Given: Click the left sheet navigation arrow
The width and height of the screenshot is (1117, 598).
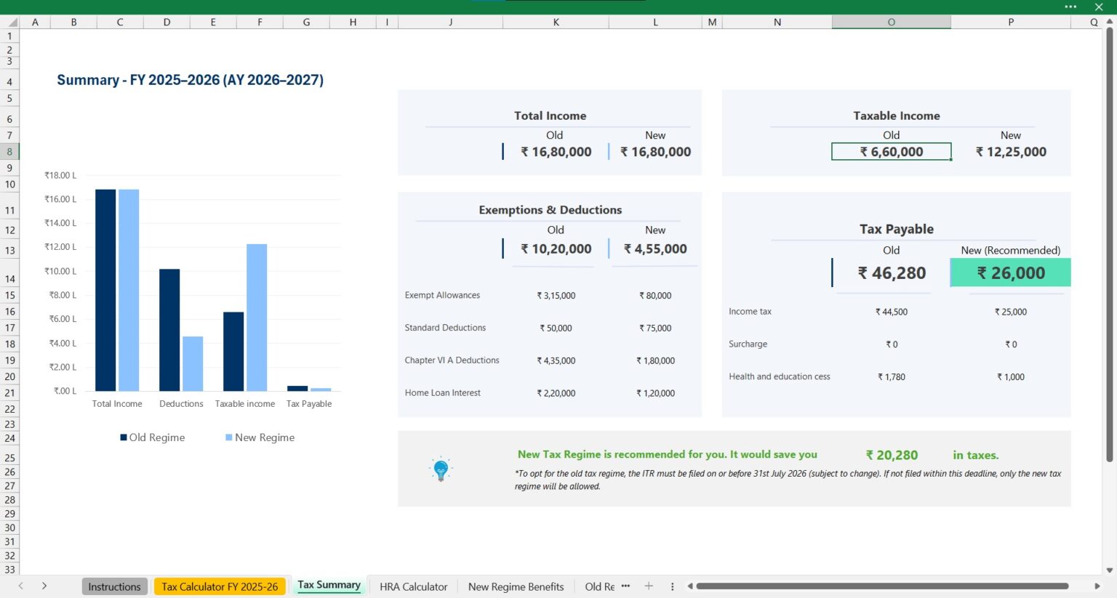Looking at the screenshot, I should (20, 586).
